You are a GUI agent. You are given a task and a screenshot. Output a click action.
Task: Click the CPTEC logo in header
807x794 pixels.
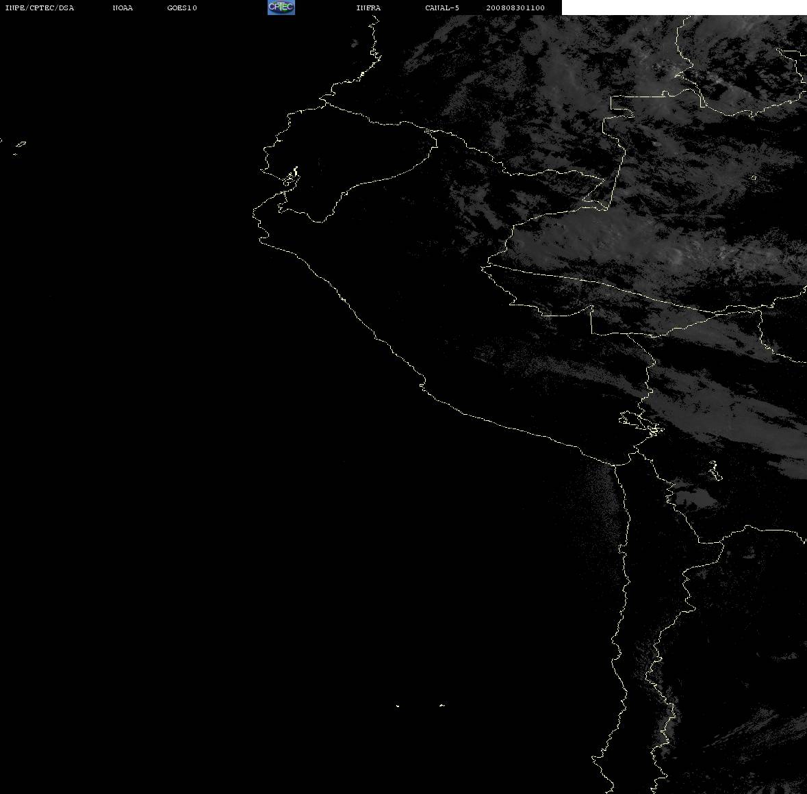point(281,8)
